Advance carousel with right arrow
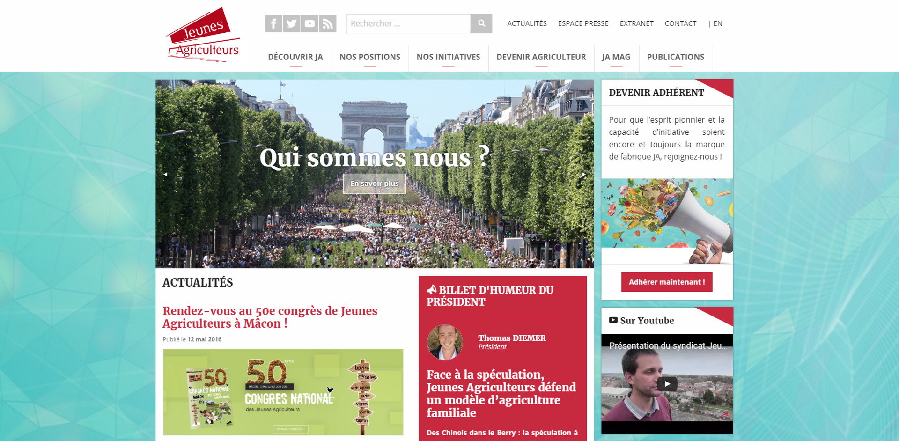899x441 pixels. pyautogui.click(x=584, y=174)
